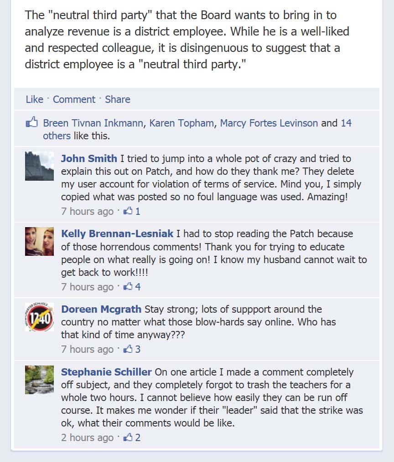Image resolution: width=394 pixels, height=462 pixels.
Task: Click like count icon on John Smith's comment
Action: tap(128, 211)
